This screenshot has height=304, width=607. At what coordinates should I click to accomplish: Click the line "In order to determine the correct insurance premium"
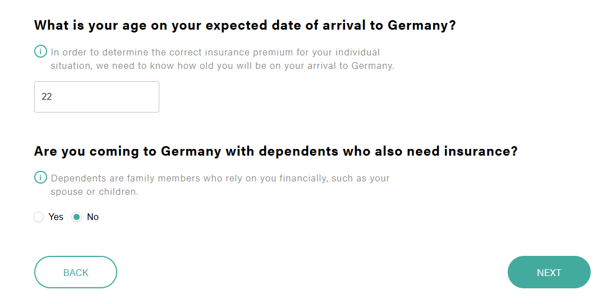click(215, 53)
